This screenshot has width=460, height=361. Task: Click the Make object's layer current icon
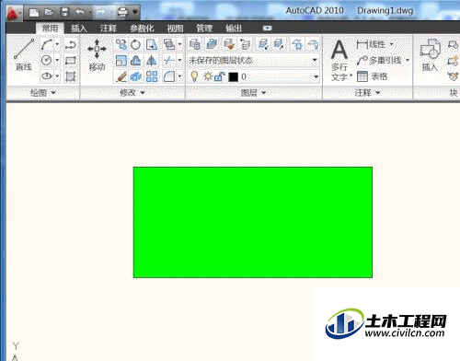[212, 44]
